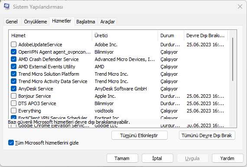Open the Araçlar tab
The height and width of the screenshot is (167, 247).
click(107, 22)
